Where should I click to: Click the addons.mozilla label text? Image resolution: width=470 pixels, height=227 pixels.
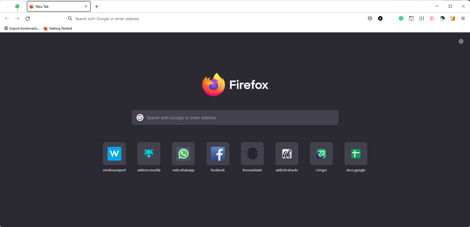point(149,170)
